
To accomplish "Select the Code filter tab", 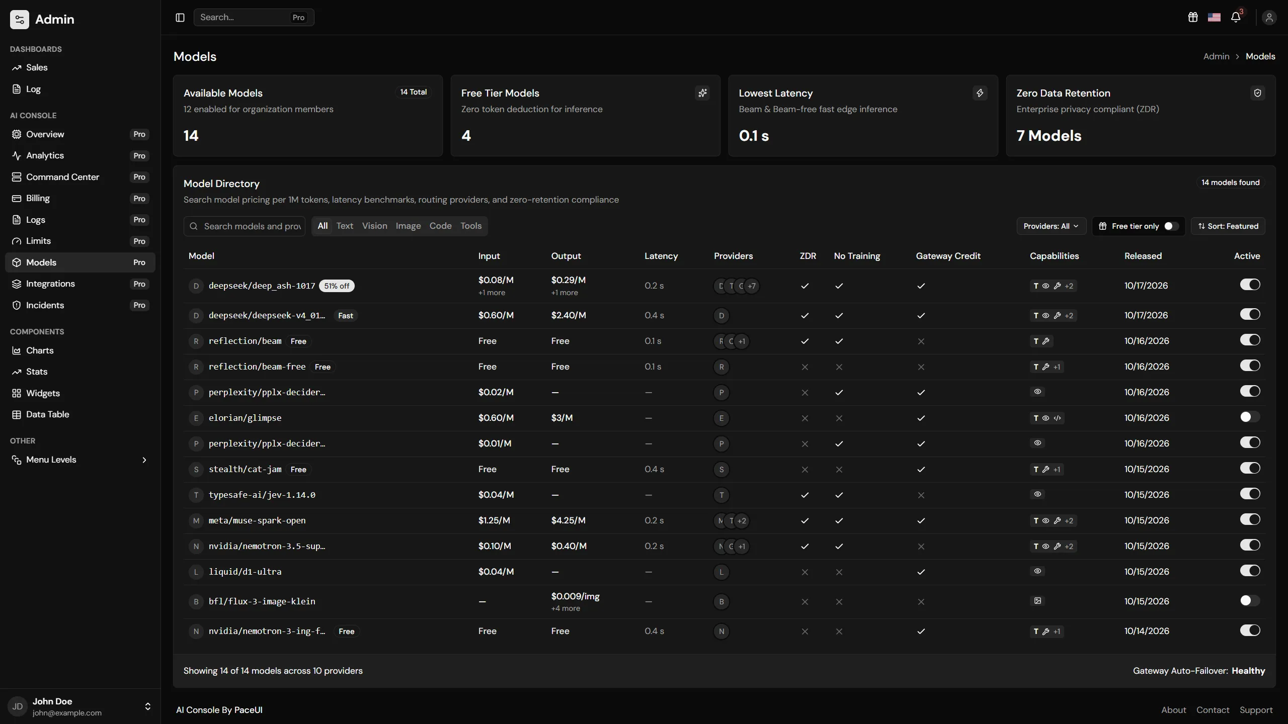I will pyautogui.click(x=440, y=226).
